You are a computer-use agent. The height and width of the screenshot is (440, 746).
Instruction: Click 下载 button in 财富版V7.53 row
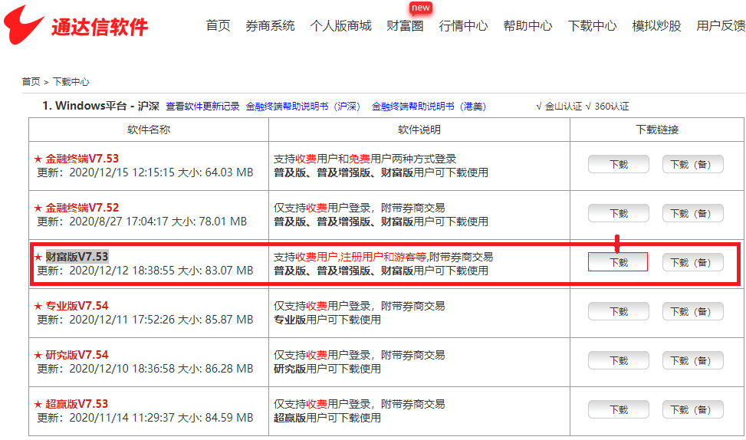[x=618, y=262]
